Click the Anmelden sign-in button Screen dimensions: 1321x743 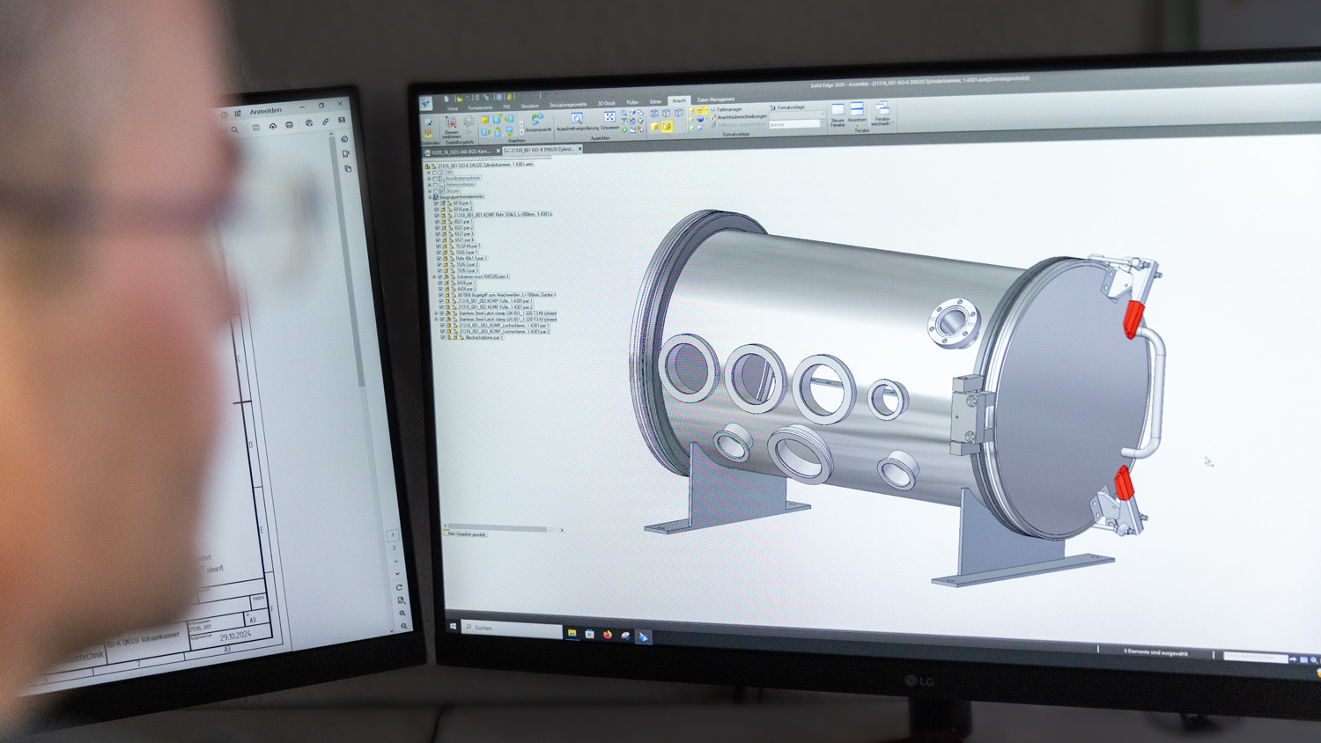(x=265, y=111)
